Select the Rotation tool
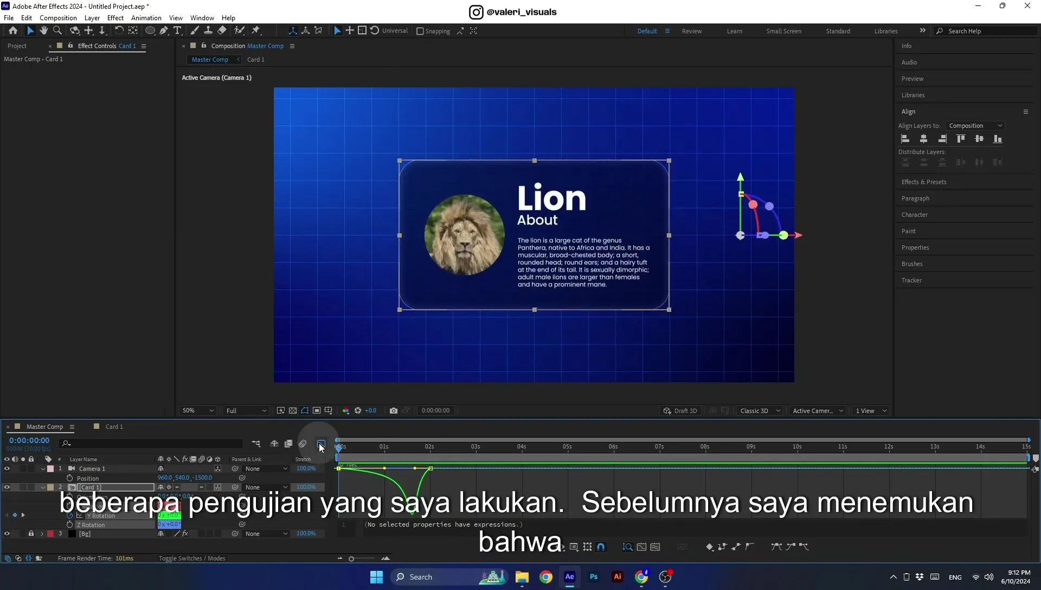This screenshot has height=590, width=1041. 119,31
